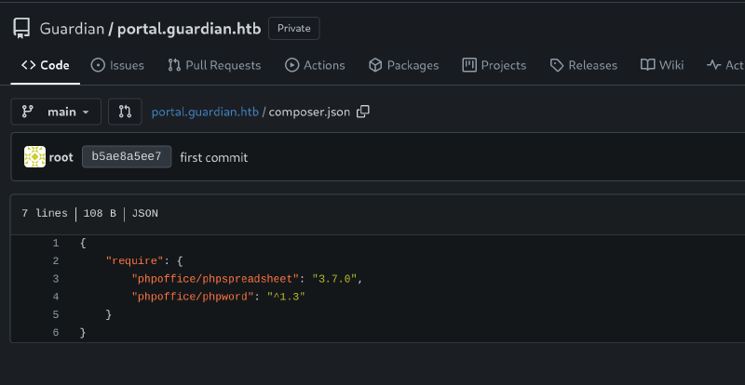
Task: Click the copy path icon after composer.json
Action: coord(363,112)
